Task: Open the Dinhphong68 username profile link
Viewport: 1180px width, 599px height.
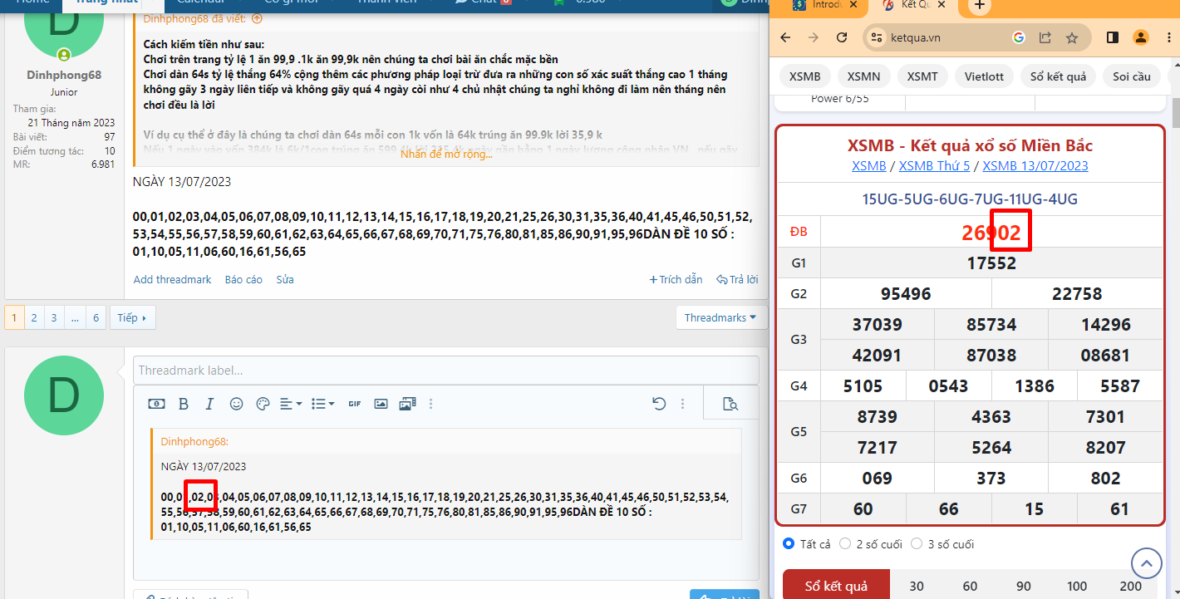Action: pyautogui.click(x=64, y=75)
